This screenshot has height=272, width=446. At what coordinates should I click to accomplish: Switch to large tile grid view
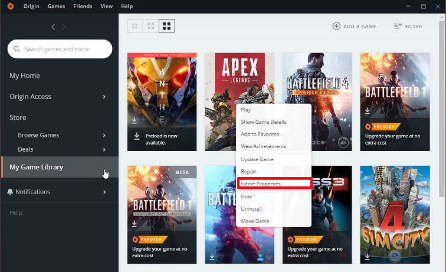(167, 26)
